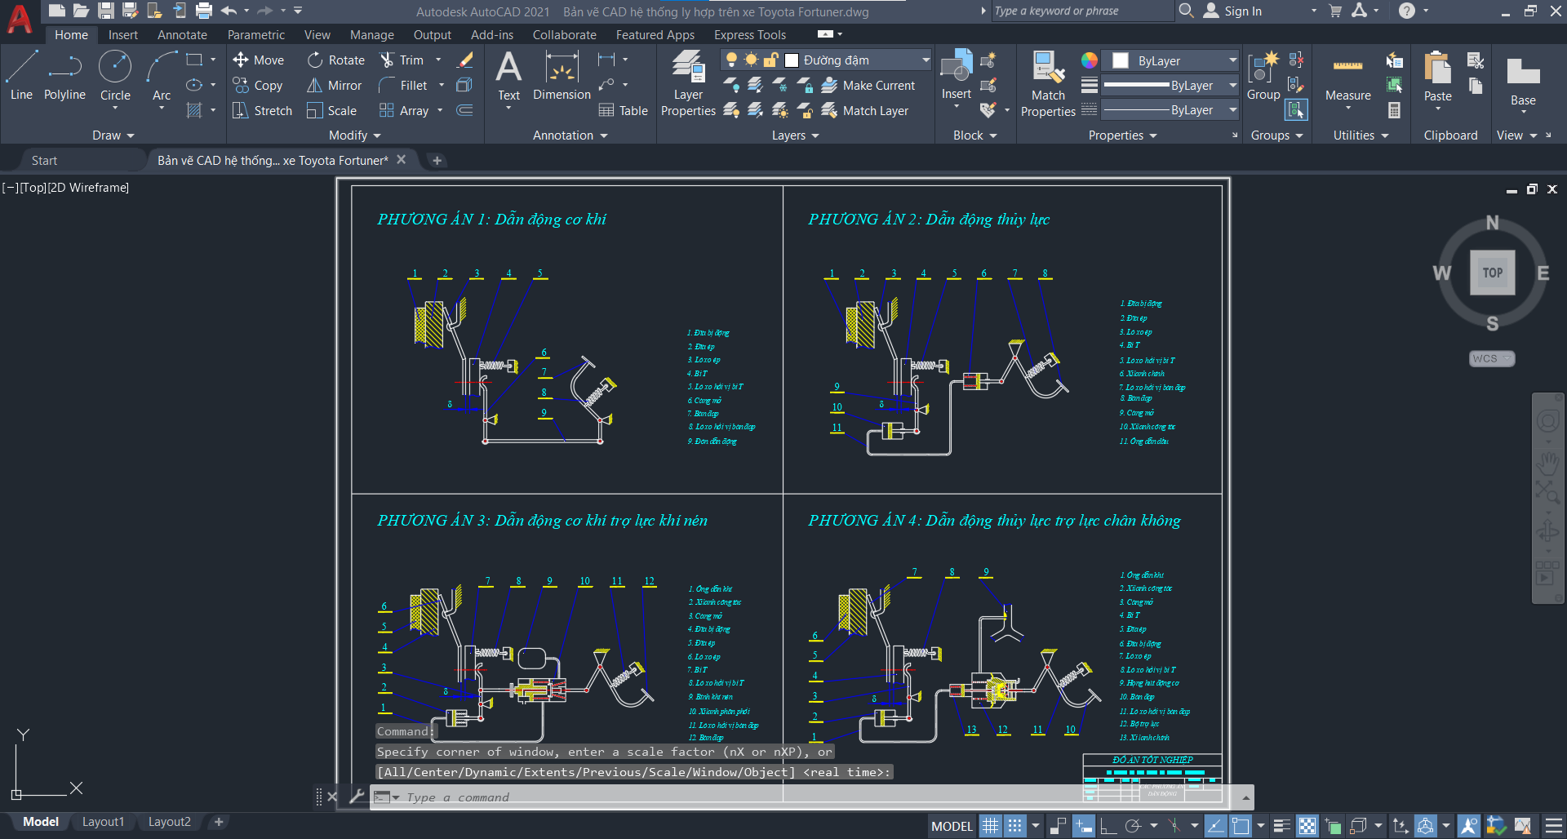Toggle layer on/off lightbulb icon

point(731,60)
